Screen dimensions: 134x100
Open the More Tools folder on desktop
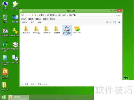(5, 86)
